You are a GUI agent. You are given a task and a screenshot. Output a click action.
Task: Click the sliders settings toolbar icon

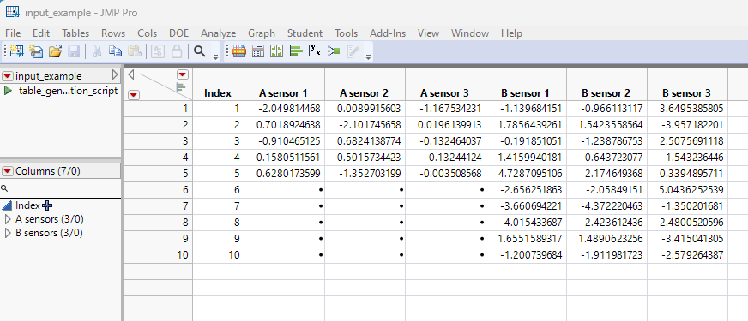(158, 51)
